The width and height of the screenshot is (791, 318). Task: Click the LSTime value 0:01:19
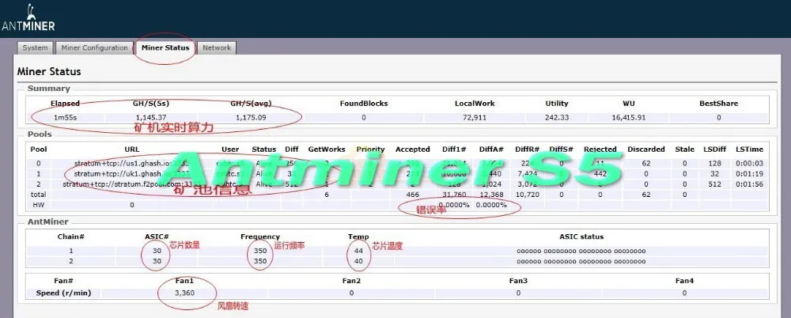click(749, 174)
